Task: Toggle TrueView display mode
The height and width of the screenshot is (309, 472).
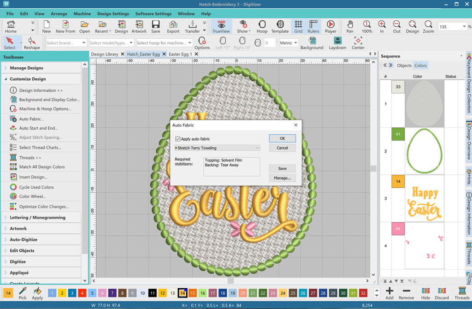Action: (x=221, y=26)
